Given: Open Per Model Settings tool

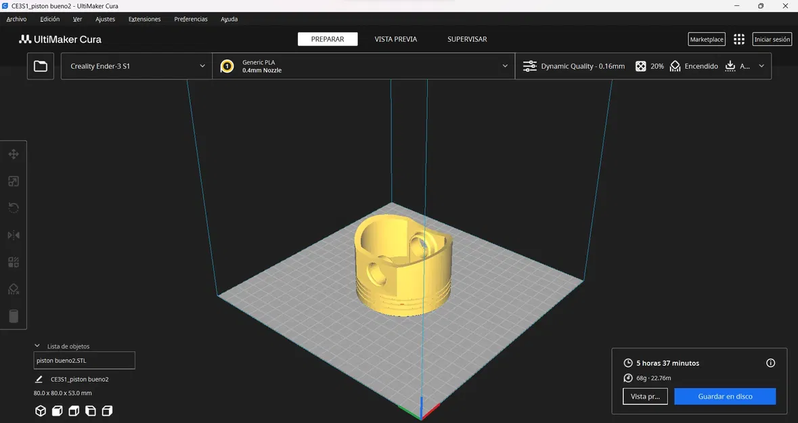Looking at the screenshot, I should point(13,261).
